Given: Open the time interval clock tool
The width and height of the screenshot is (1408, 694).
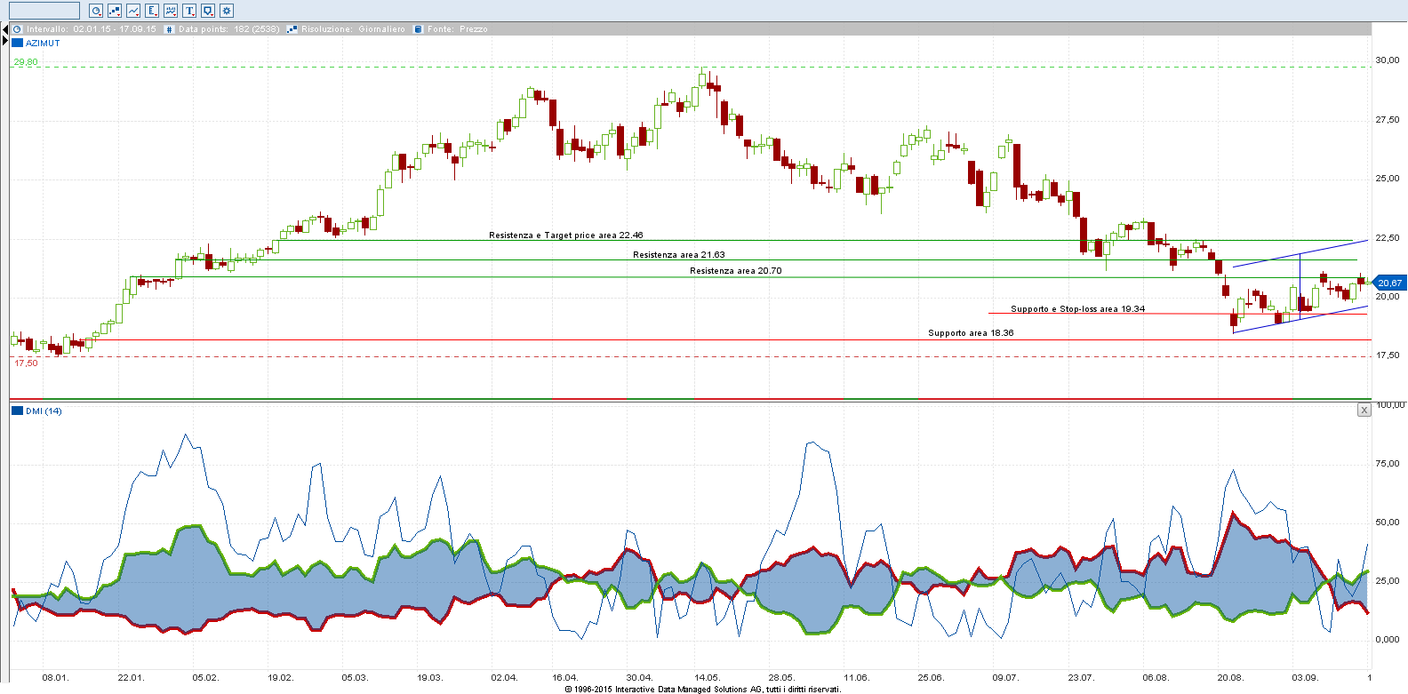Looking at the screenshot, I should [96, 11].
